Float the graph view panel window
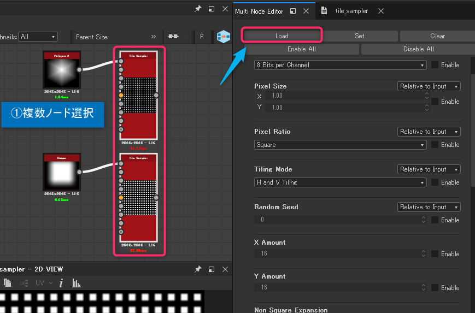The image size is (475, 313). [212, 9]
